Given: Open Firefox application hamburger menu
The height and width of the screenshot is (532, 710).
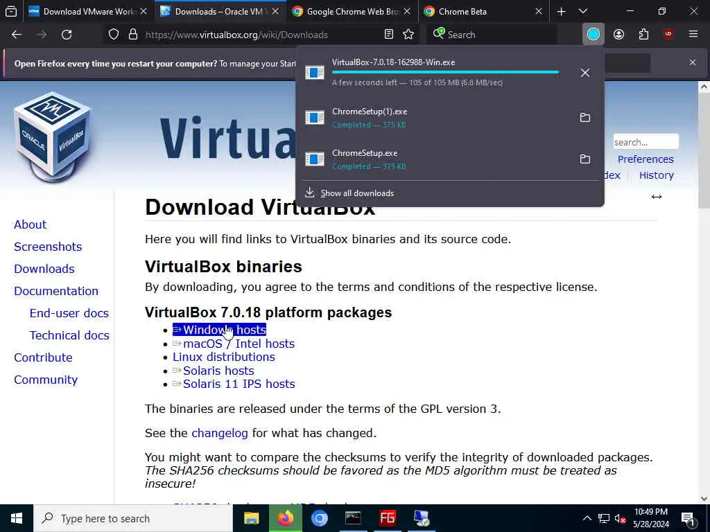Looking at the screenshot, I should coord(693,34).
